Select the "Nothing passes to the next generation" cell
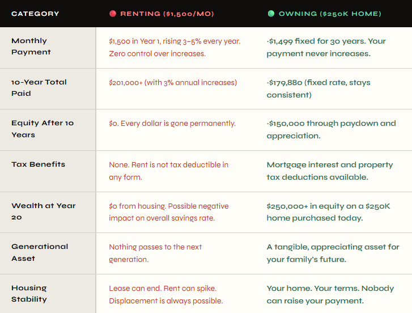This screenshot has height=313, width=412. point(155,253)
